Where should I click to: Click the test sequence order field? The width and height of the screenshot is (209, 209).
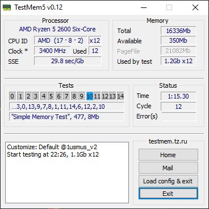click(66, 106)
